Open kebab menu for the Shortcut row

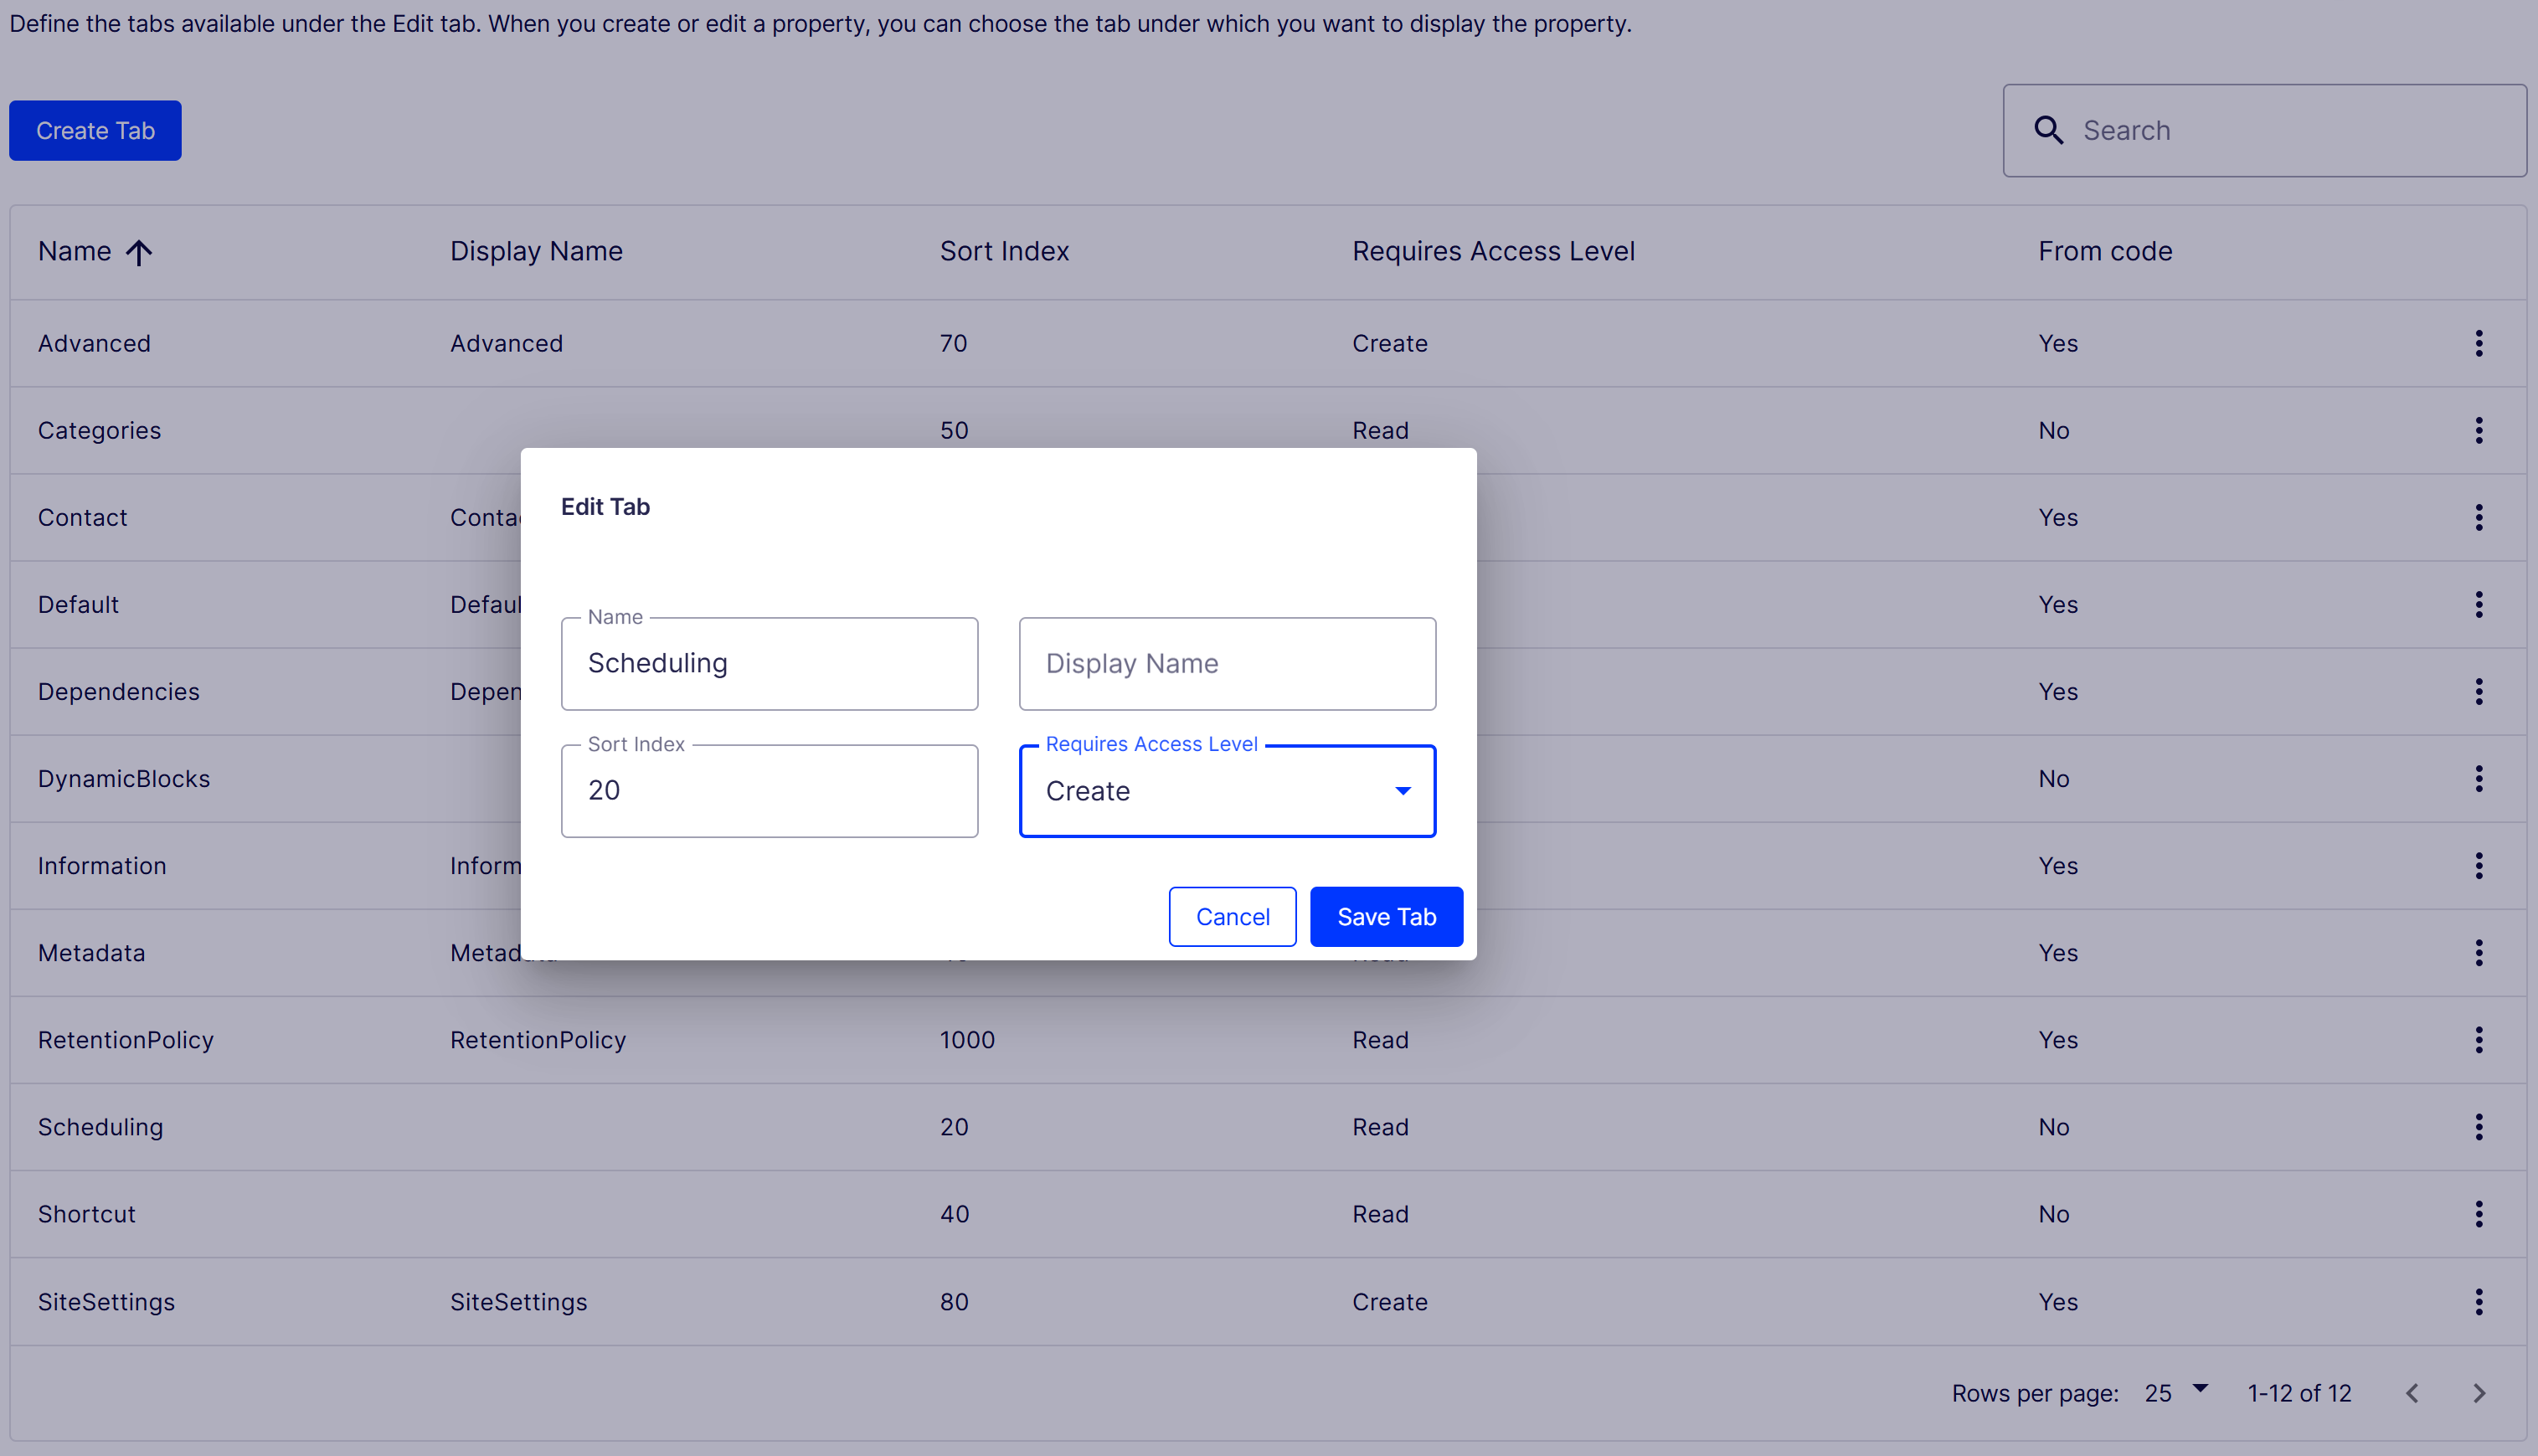2478,1214
